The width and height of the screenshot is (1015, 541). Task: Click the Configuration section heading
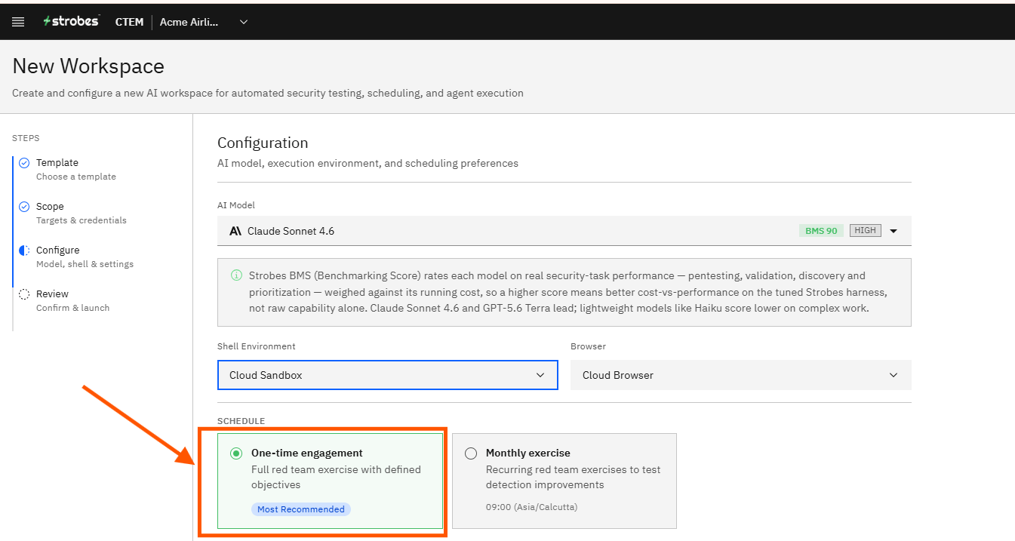[263, 143]
